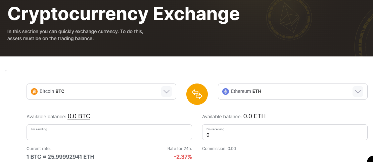Click the underlined 0.0 BTC available balance
The height and width of the screenshot is (162, 373).
coord(79,116)
